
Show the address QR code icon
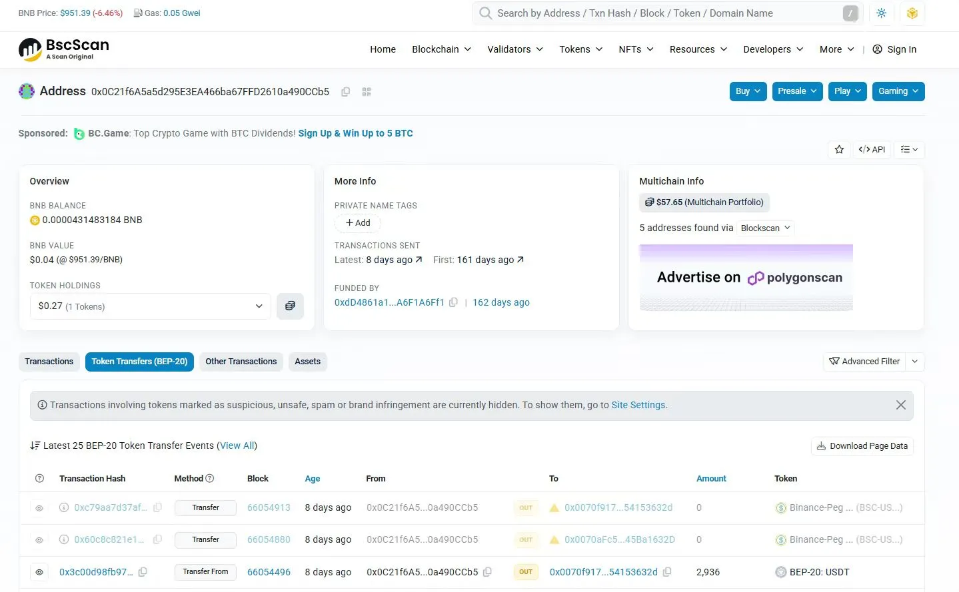[x=367, y=92]
